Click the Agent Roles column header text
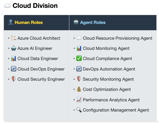 pos(93,22)
